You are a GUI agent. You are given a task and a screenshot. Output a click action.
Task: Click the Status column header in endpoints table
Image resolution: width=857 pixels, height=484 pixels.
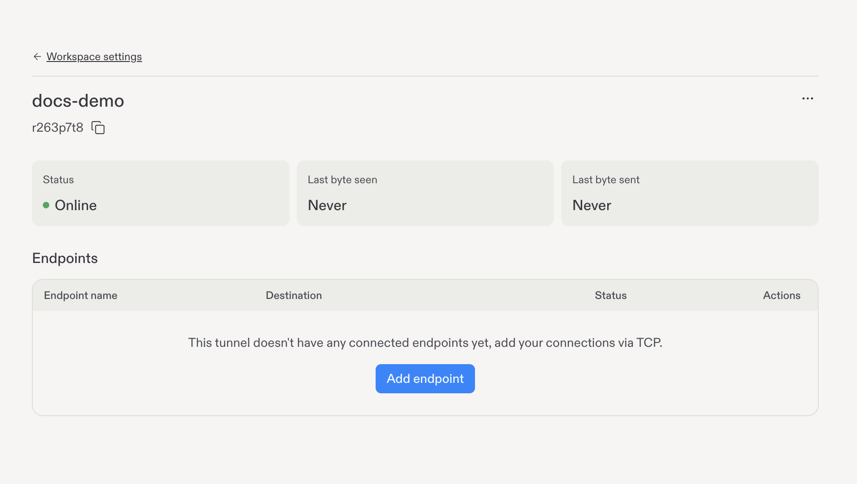611,295
